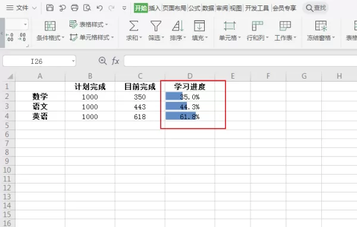Screen dimensions: 357x227
Task: Click the 筛选 filter icon
Action: click(156, 26)
